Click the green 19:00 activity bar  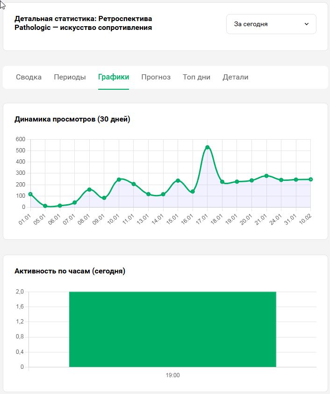click(172, 329)
